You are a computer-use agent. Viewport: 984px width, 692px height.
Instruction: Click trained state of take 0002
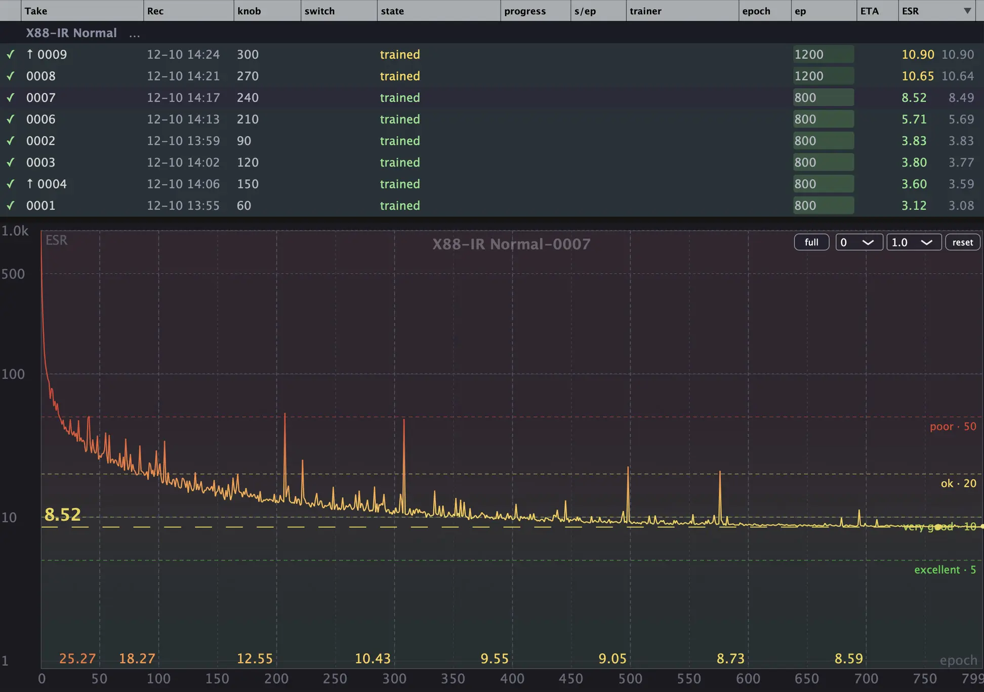400,141
